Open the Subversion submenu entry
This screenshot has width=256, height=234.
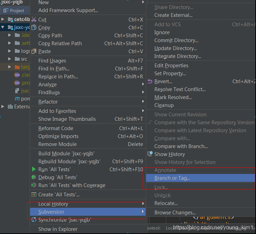(x=88, y=212)
